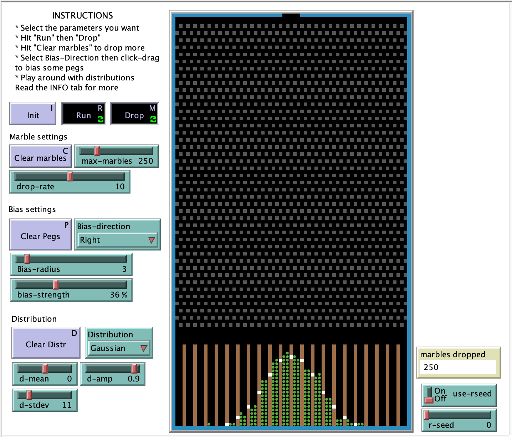Flip the use-rseed On/Off switch
Viewport: 512px width, 437px height.
click(x=429, y=395)
